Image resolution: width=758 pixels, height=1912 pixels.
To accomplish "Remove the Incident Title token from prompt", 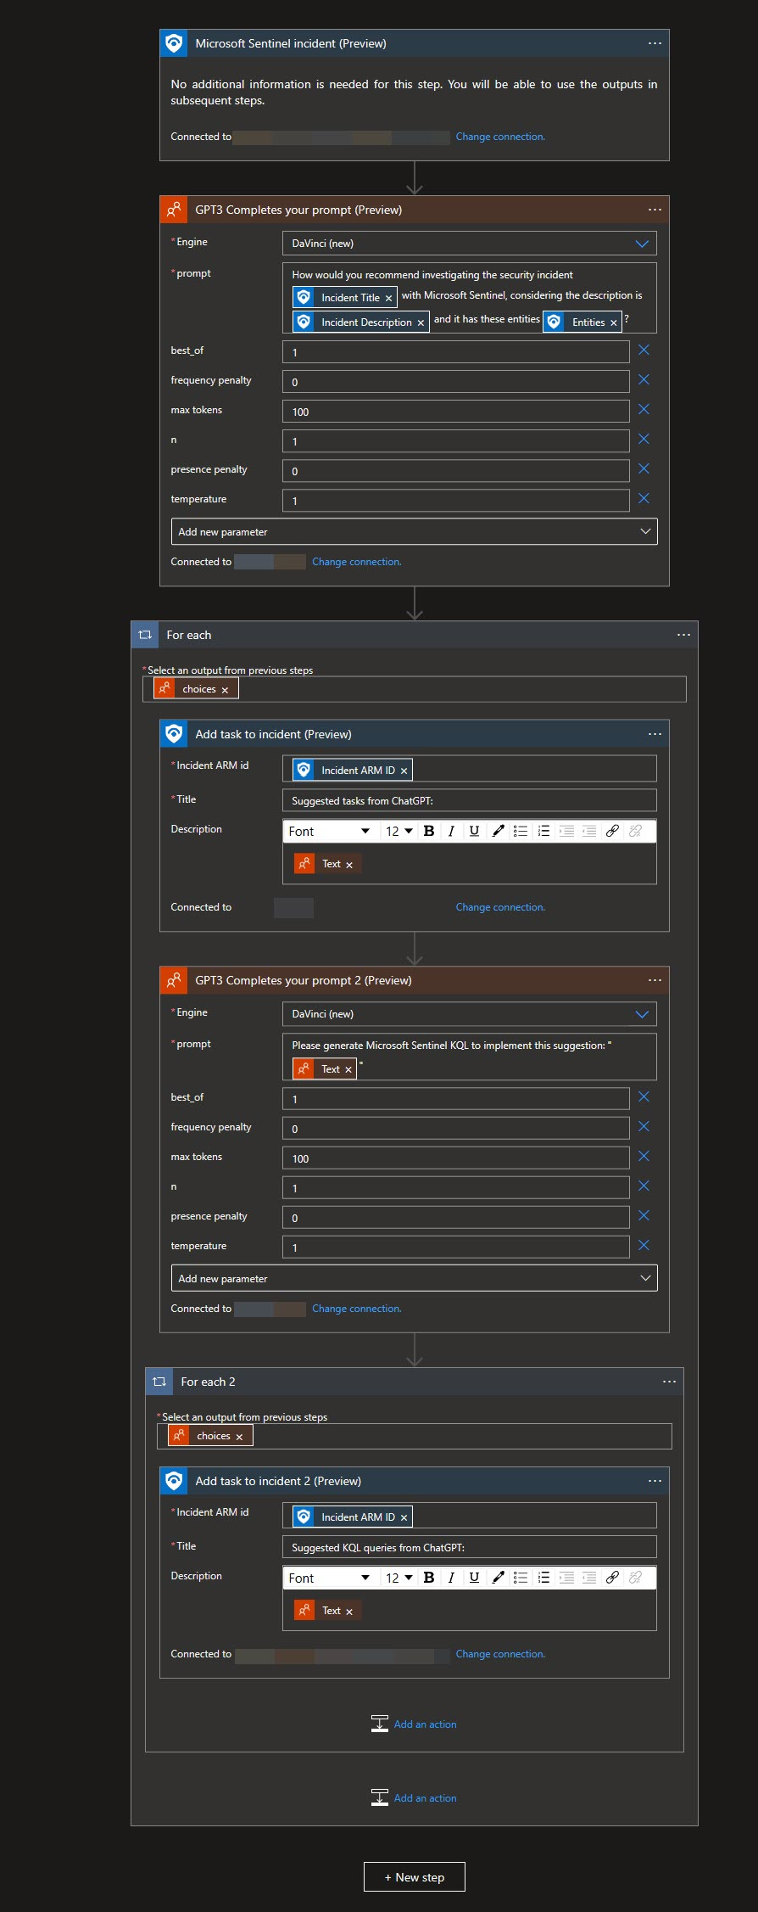I will point(388,299).
